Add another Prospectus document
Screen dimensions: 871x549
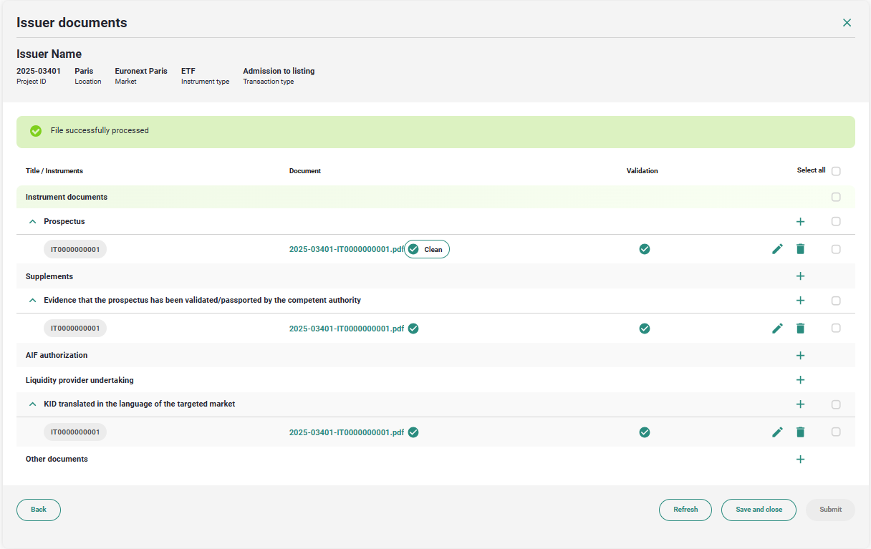click(800, 222)
